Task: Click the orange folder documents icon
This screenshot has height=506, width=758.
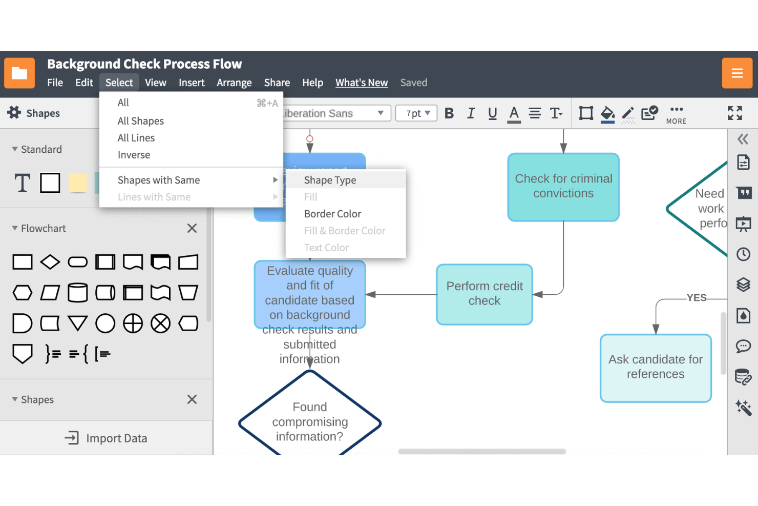Action: coord(19,73)
